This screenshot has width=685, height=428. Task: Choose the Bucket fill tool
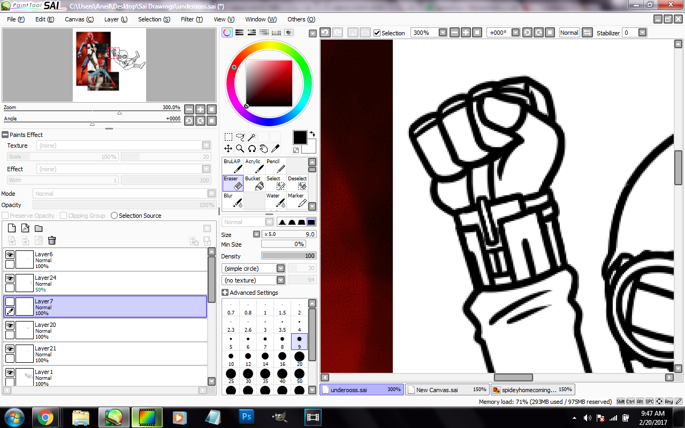click(254, 183)
